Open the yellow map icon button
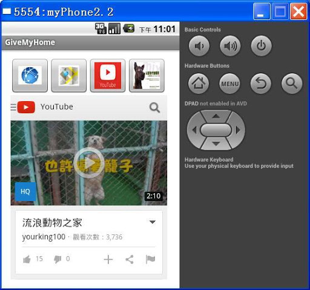Viewport: 310px width, 290px height. tap(69, 76)
